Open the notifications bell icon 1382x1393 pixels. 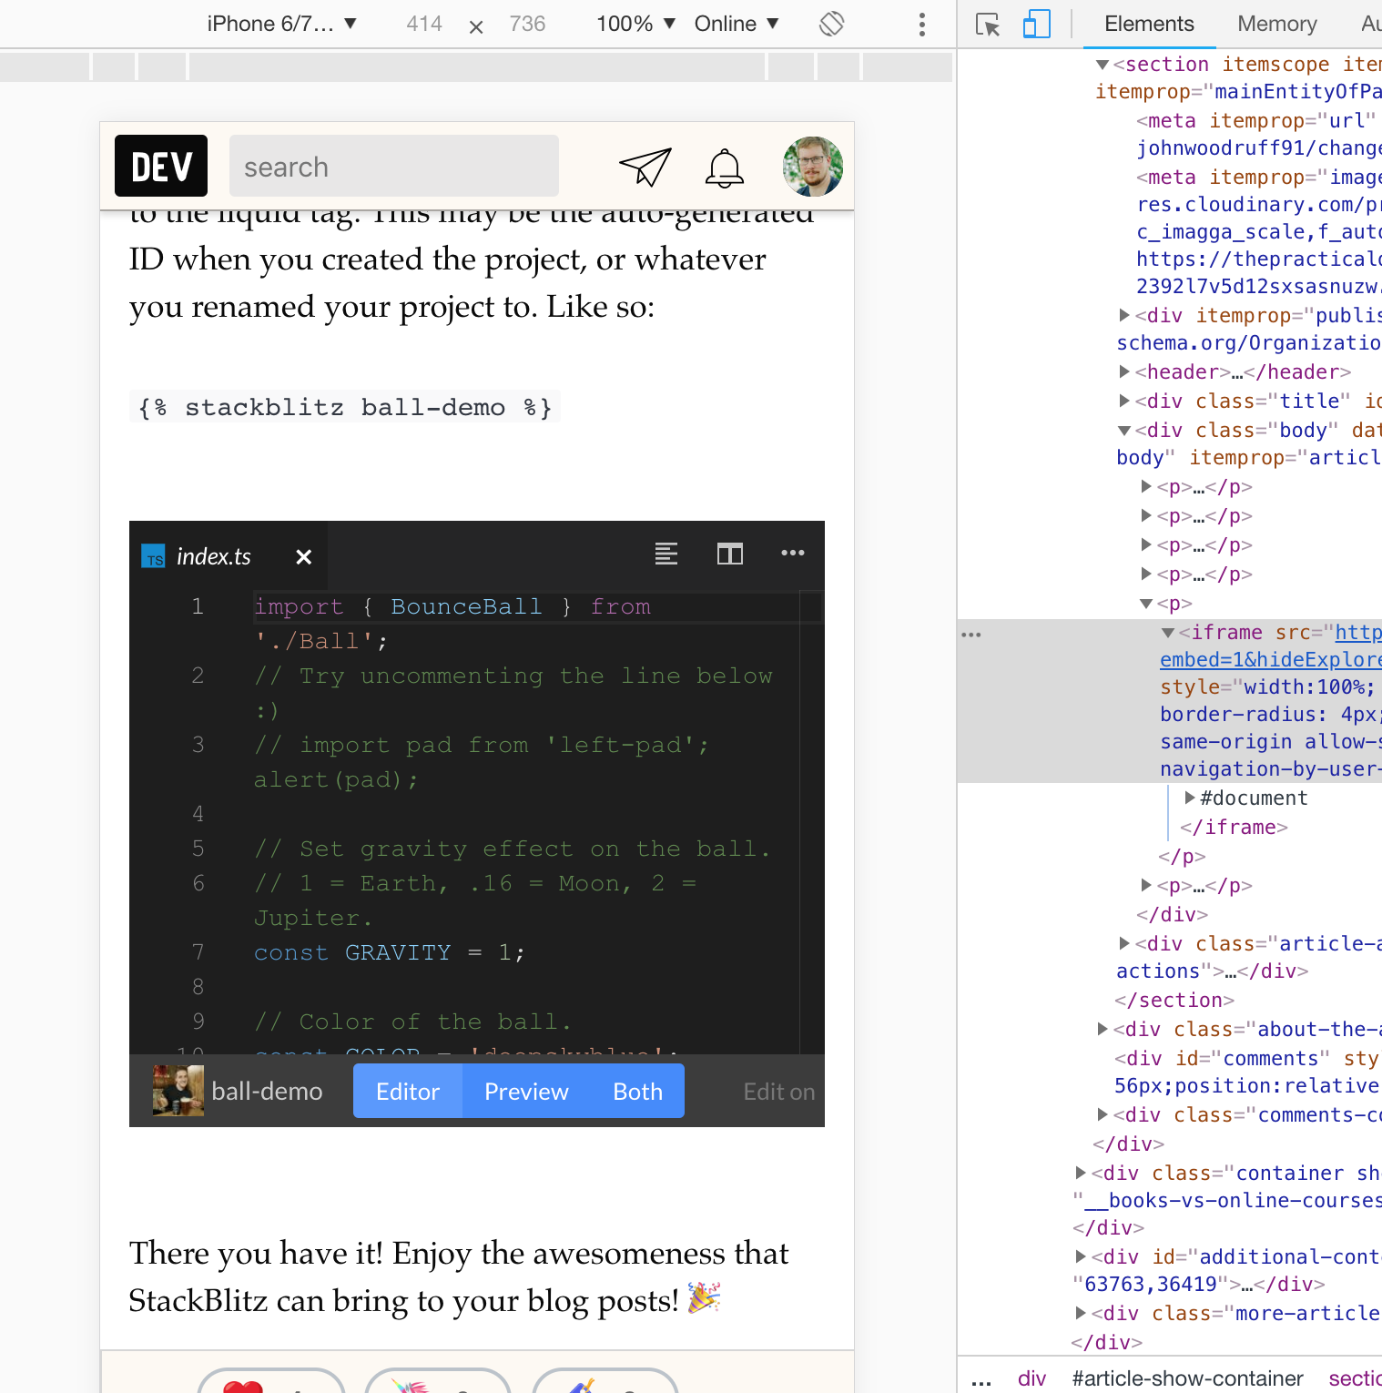(724, 167)
